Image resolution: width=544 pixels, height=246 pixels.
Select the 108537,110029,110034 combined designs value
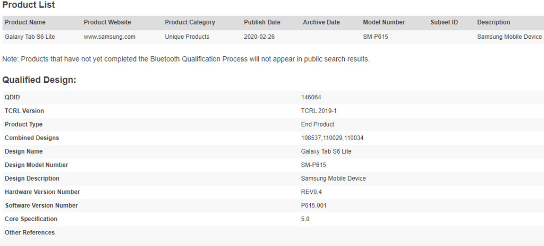click(x=333, y=138)
